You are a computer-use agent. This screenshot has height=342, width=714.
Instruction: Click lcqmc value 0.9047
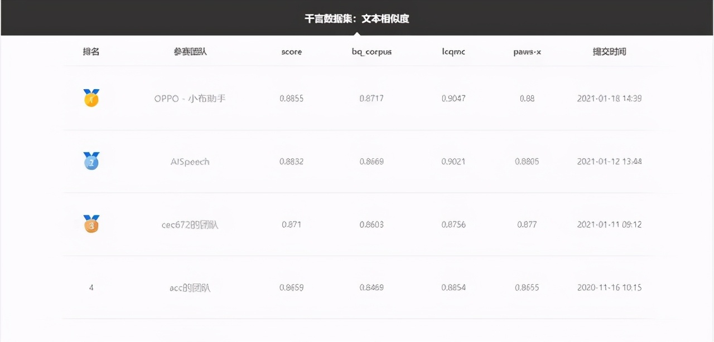click(453, 99)
